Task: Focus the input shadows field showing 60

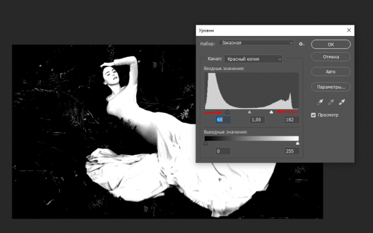Action: click(x=223, y=120)
